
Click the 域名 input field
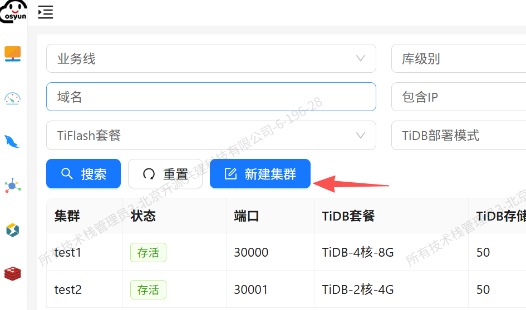pyautogui.click(x=211, y=97)
